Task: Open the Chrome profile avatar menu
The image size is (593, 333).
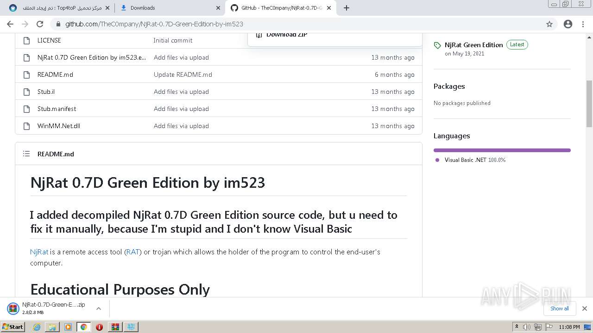Action: [568, 24]
